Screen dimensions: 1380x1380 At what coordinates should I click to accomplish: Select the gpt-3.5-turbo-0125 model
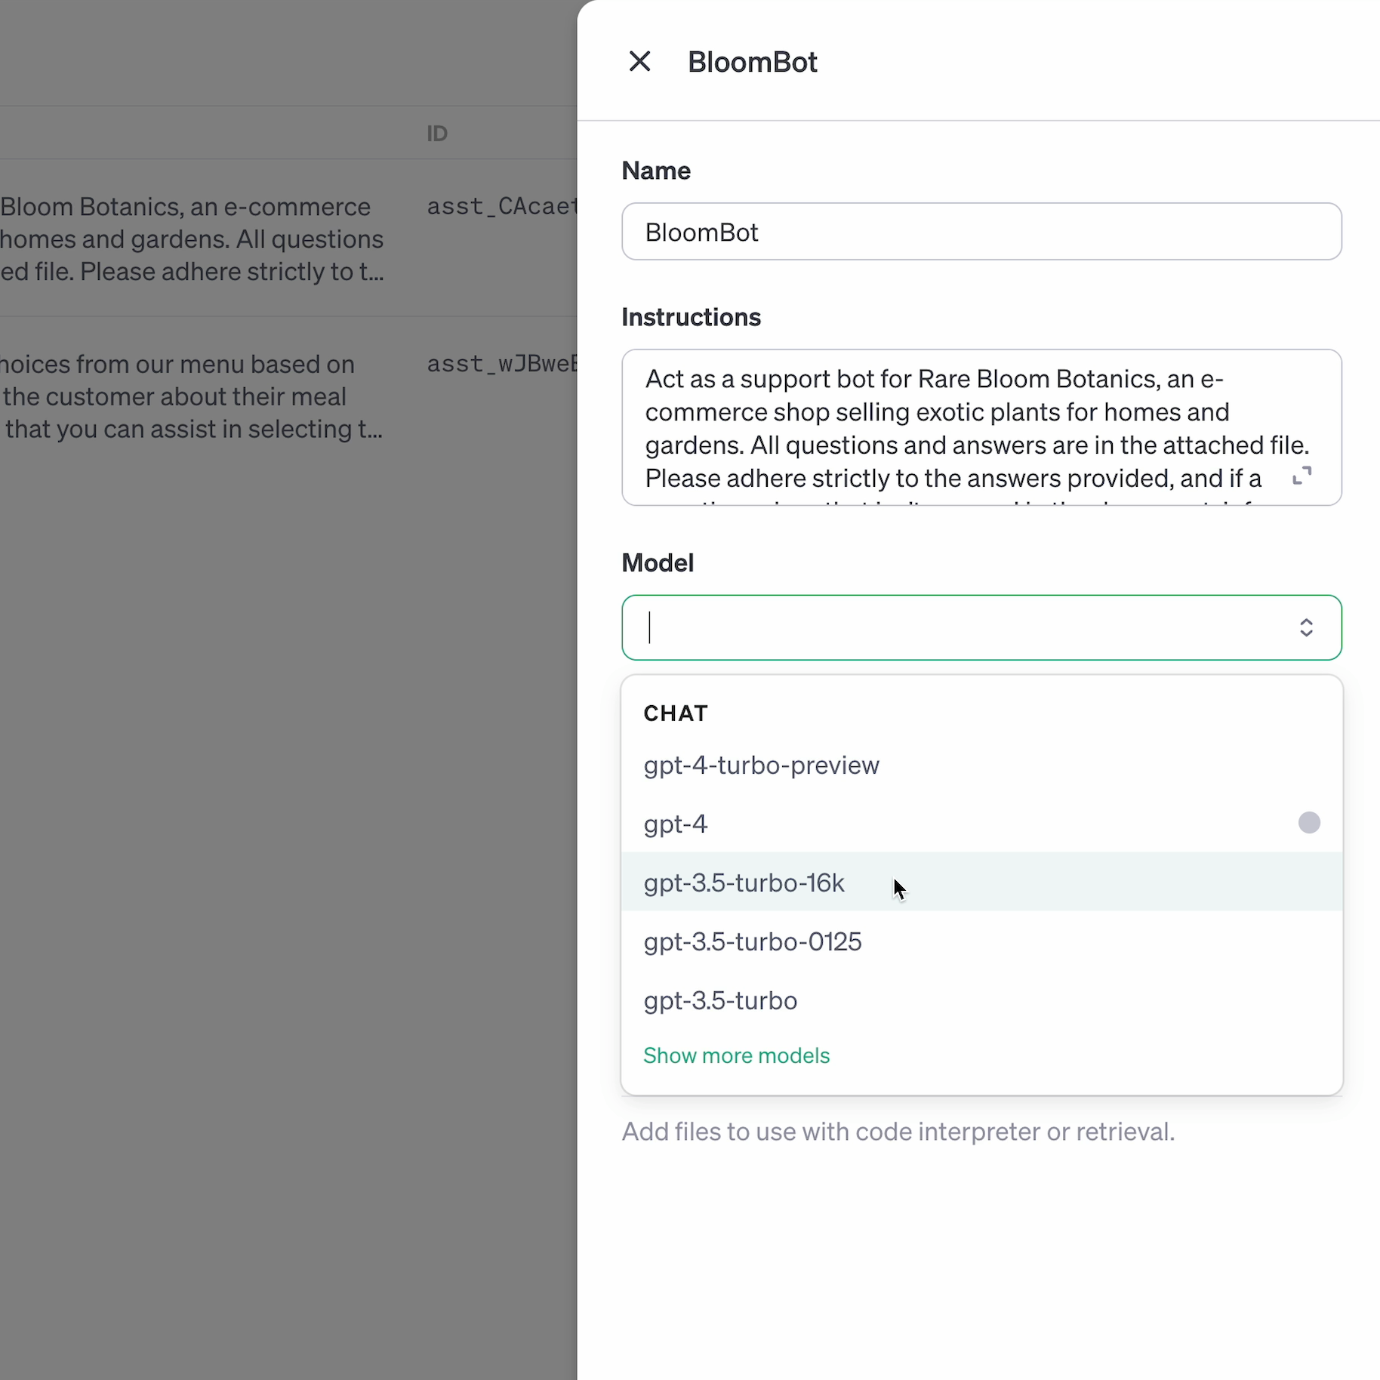pyautogui.click(x=752, y=941)
